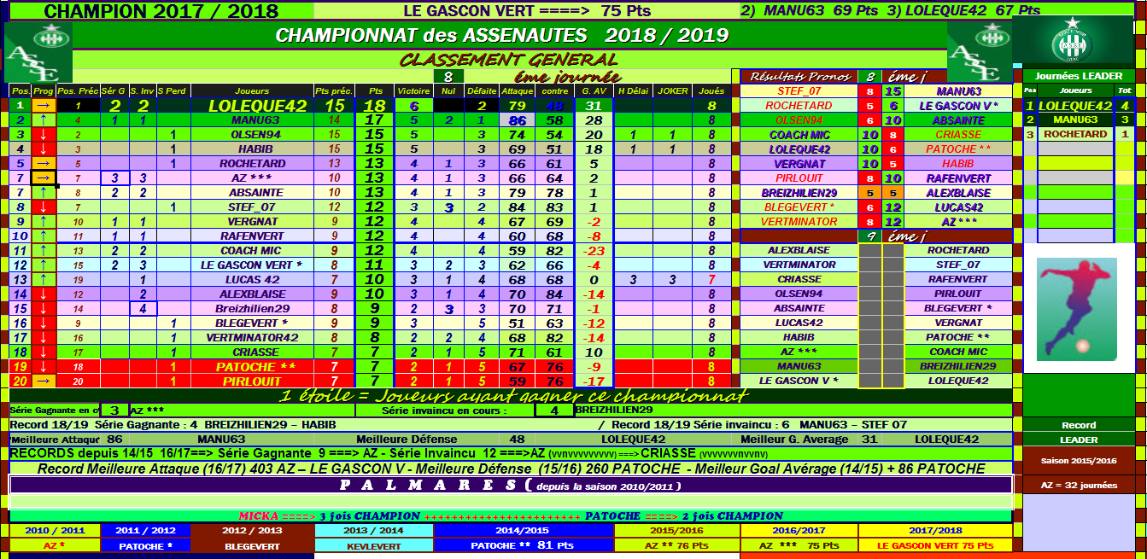This screenshot has width=1147, height=559.
Task: Click the red down arrow in OLSEN94's row
Action: (x=43, y=135)
